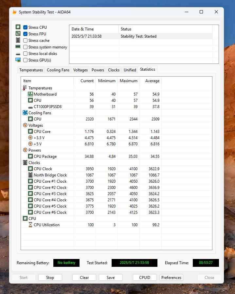Click the Clear button
The height and width of the screenshot is (294, 235).
coord(84,278)
